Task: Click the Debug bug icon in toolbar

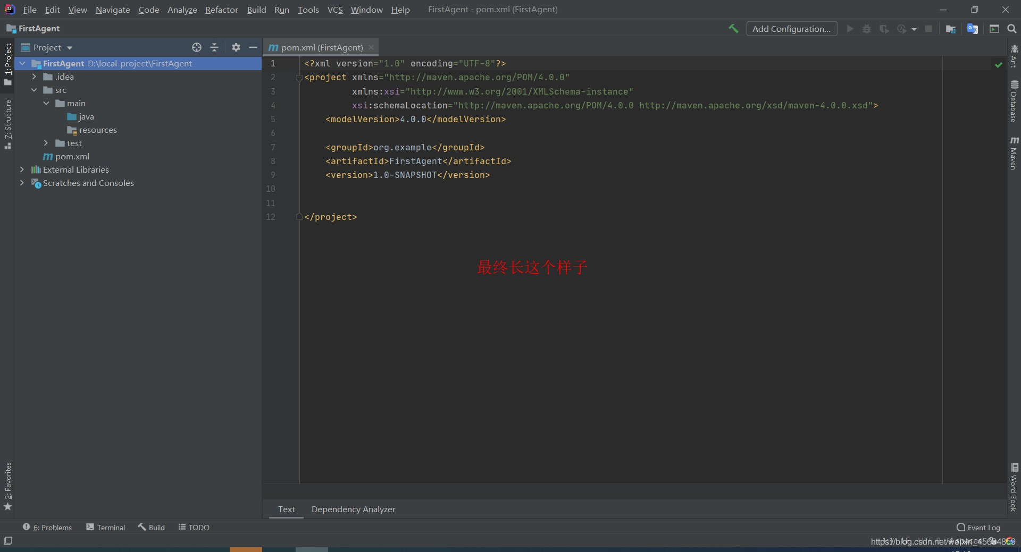Action: point(867,29)
